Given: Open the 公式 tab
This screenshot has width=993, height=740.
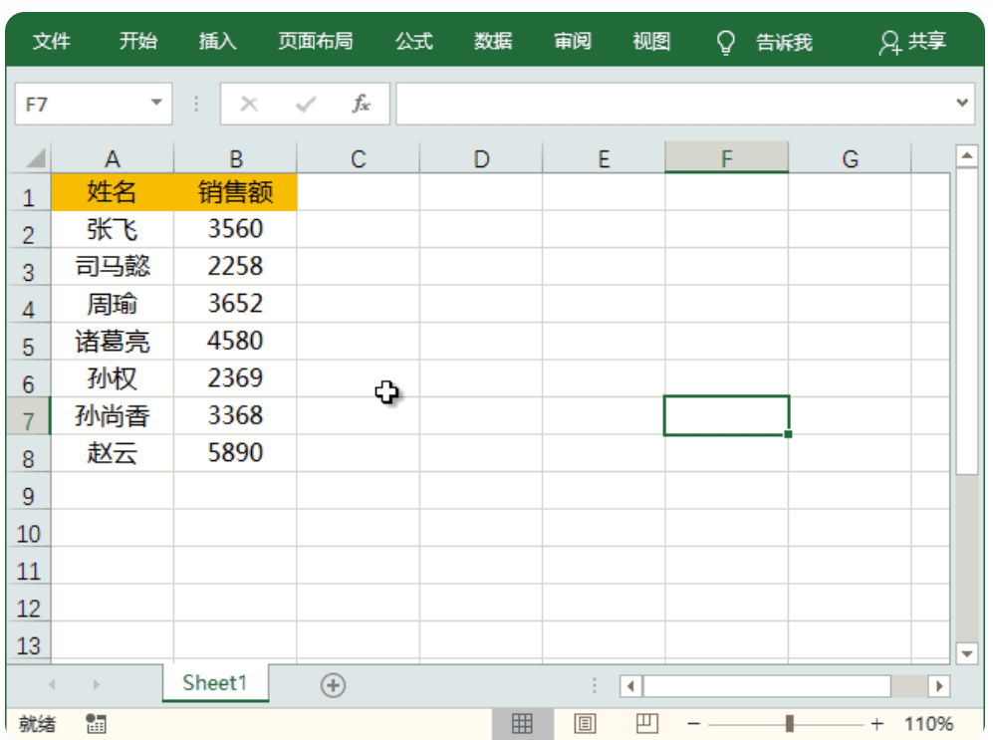Looking at the screenshot, I should [414, 42].
